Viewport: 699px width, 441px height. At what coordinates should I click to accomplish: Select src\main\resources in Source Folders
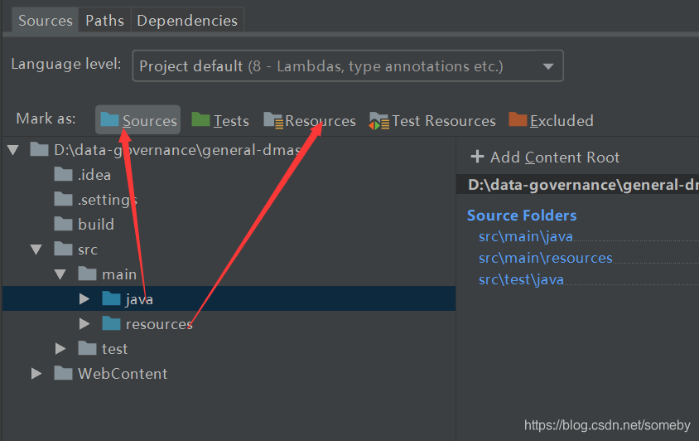point(545,258)
